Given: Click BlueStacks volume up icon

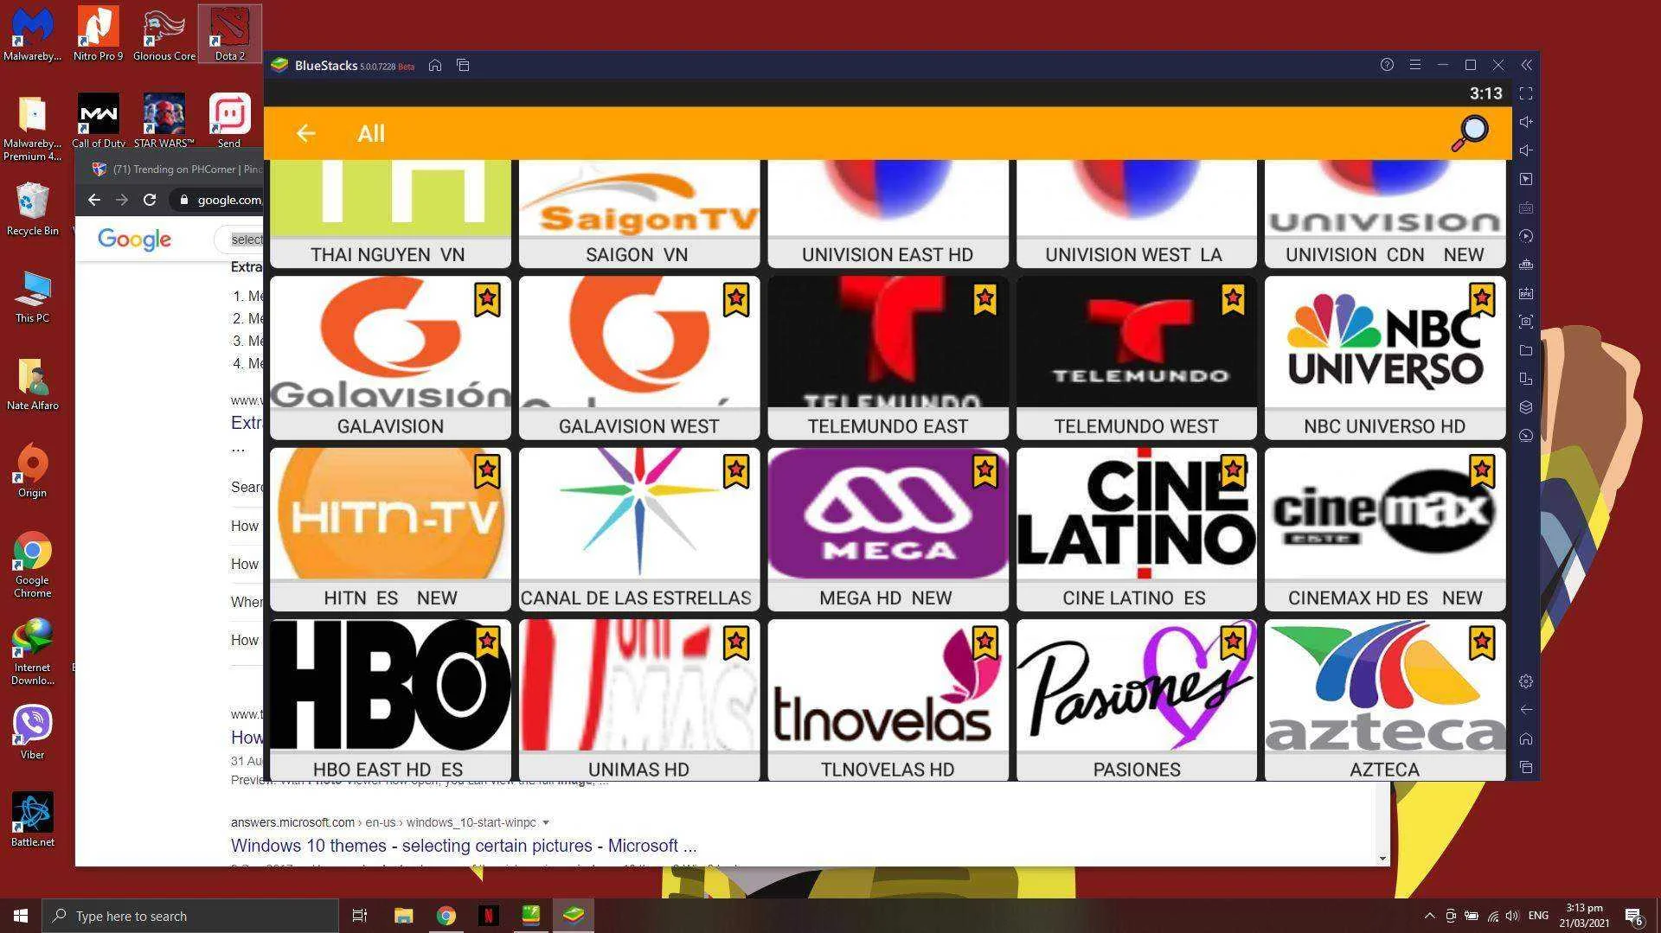Looking at the screenshot, I should click(1526, 122).
